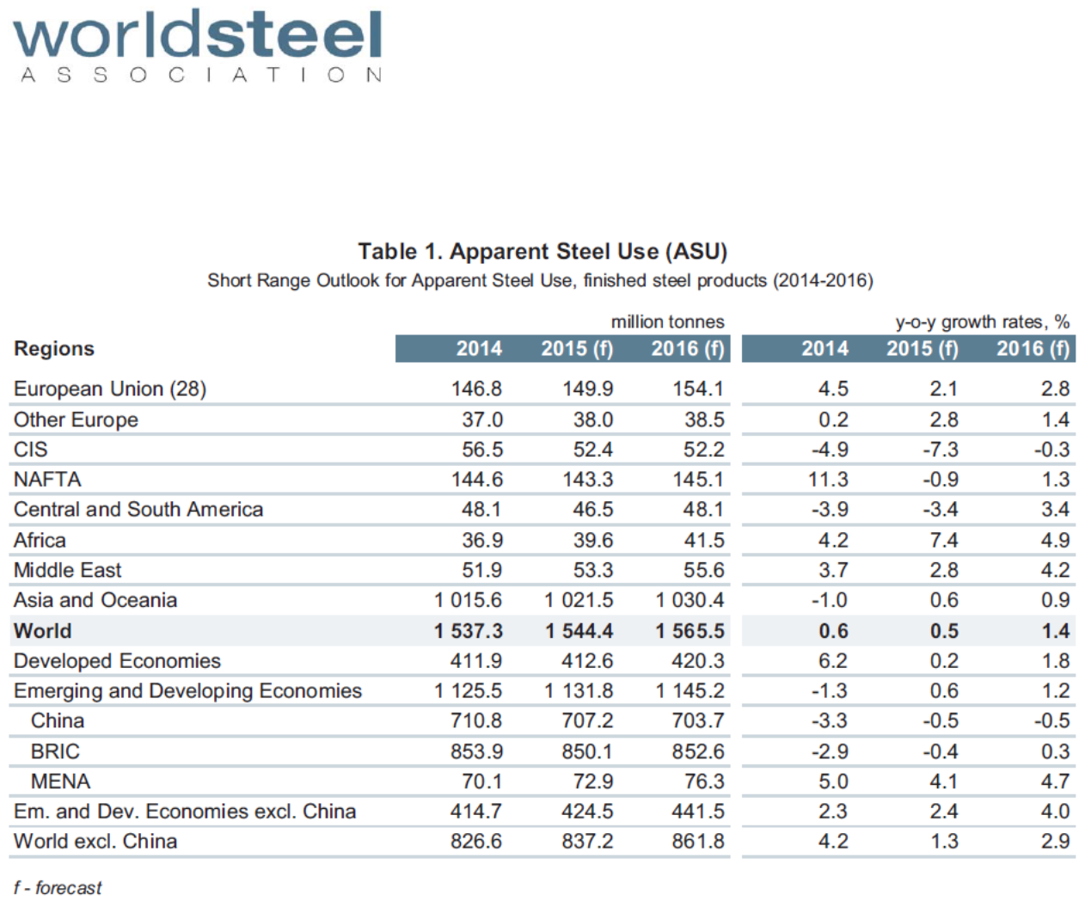
Task: Click the 'NAFTA' row label
Action: 47,480
